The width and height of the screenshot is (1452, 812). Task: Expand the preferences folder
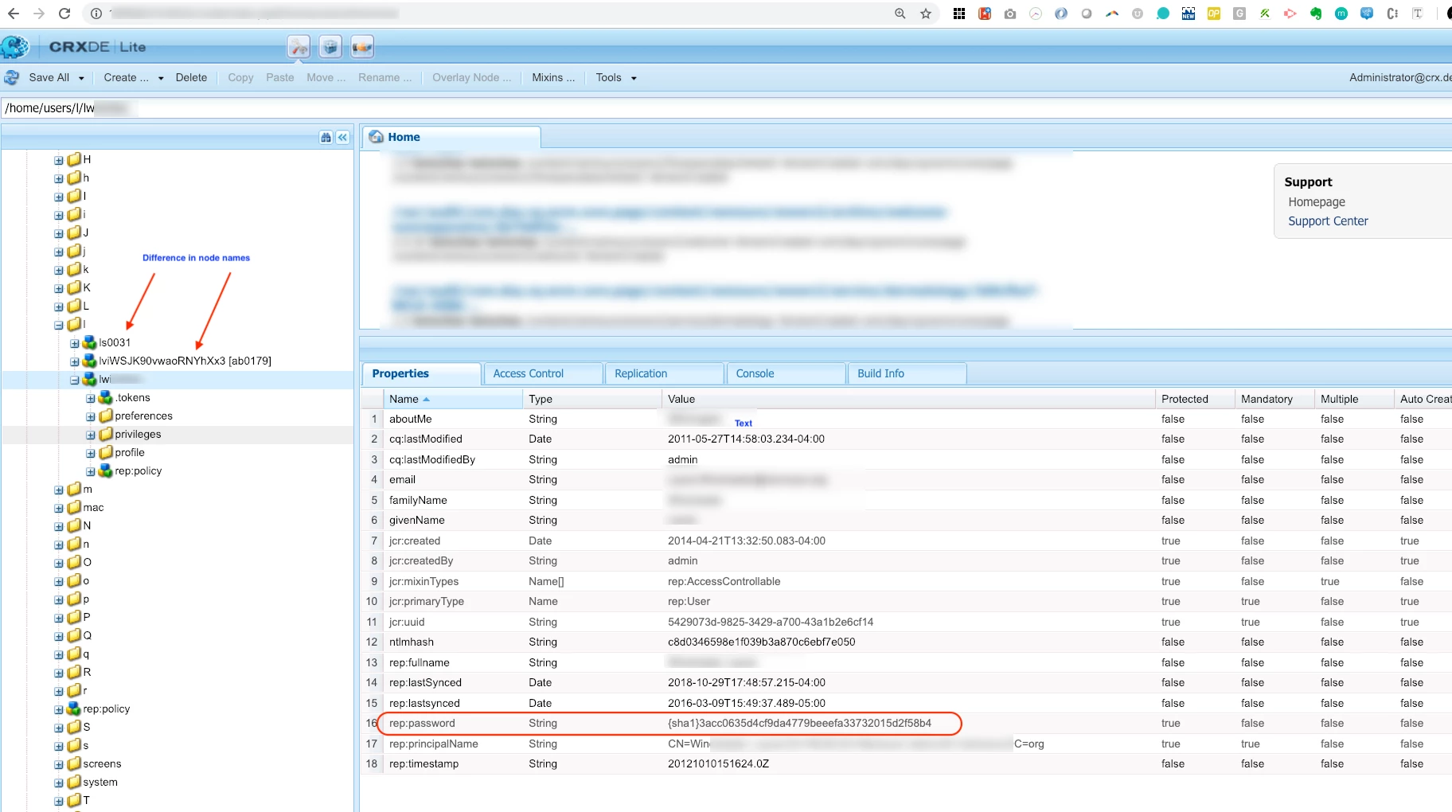91,416
